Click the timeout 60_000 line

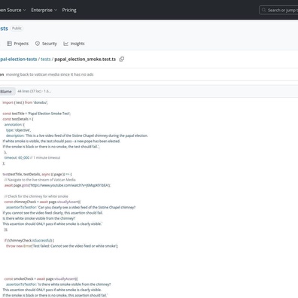32,157
